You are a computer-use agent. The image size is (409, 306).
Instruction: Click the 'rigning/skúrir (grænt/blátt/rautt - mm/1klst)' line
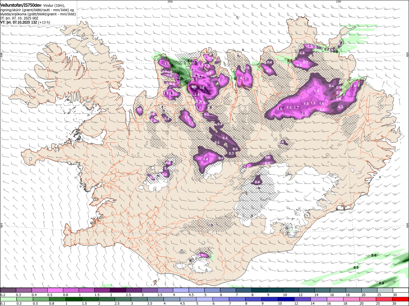[x=37, y=10]
